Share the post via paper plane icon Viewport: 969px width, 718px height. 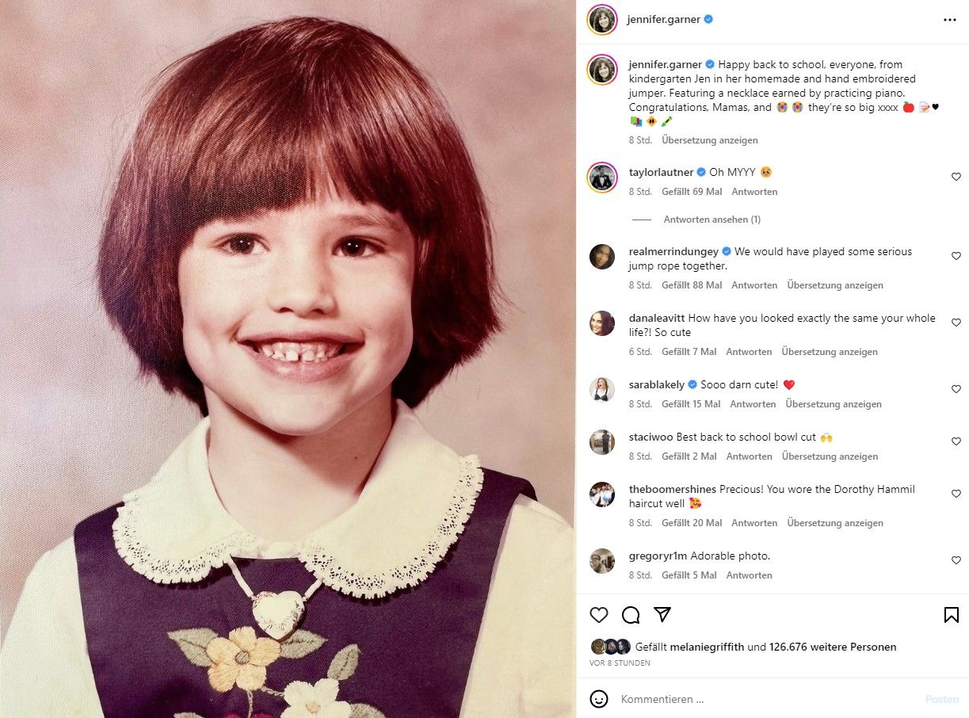(x=662, y=615)
